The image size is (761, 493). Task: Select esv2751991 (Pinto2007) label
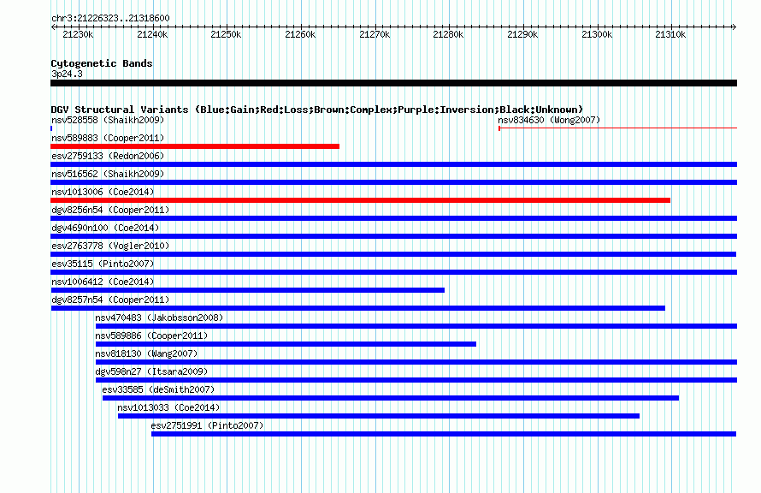point(207,425)
